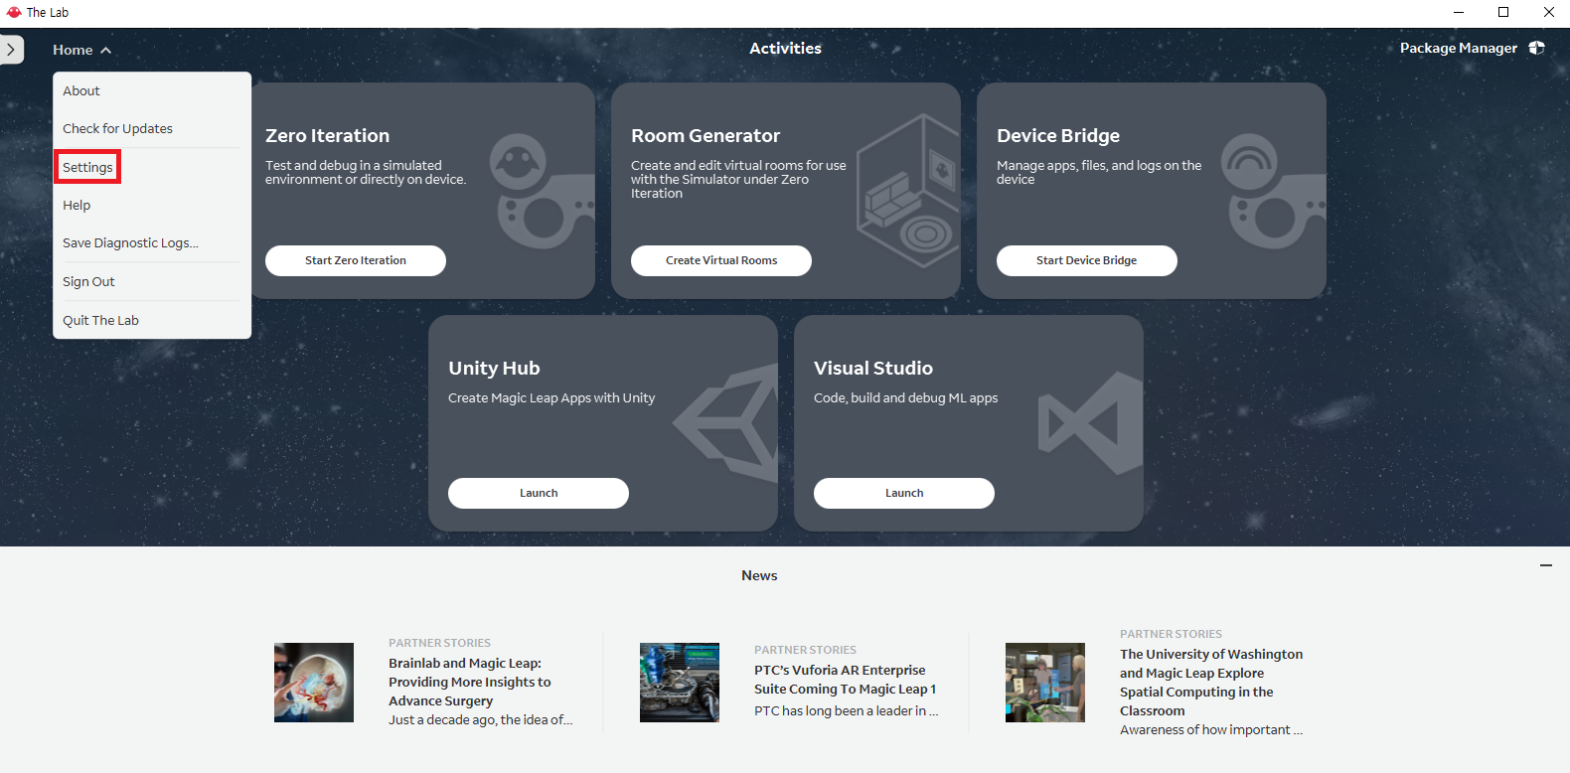This screenshot has width=1570, height=773.
Task: Read University of Washington headline
Action: point(1211,682)
